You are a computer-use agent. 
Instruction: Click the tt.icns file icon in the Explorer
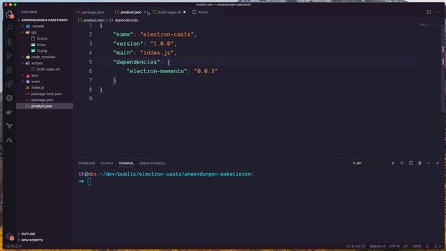coord(33,38)
